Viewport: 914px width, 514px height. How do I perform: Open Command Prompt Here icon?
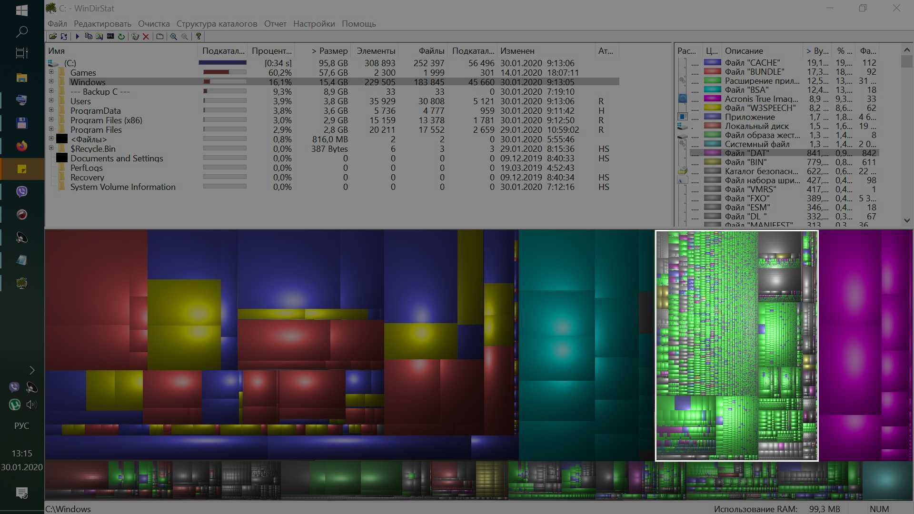[x=110, y=36]
